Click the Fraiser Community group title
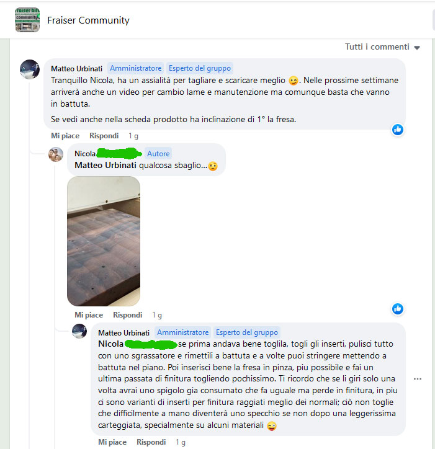 click(x=88, y=20)
